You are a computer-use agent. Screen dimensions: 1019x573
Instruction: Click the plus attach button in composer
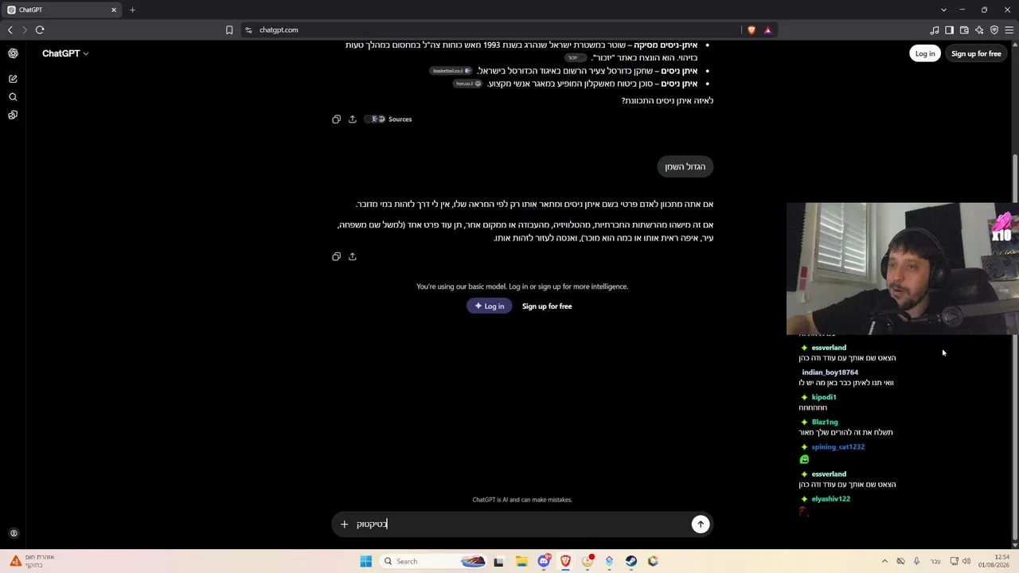point(345,524)
